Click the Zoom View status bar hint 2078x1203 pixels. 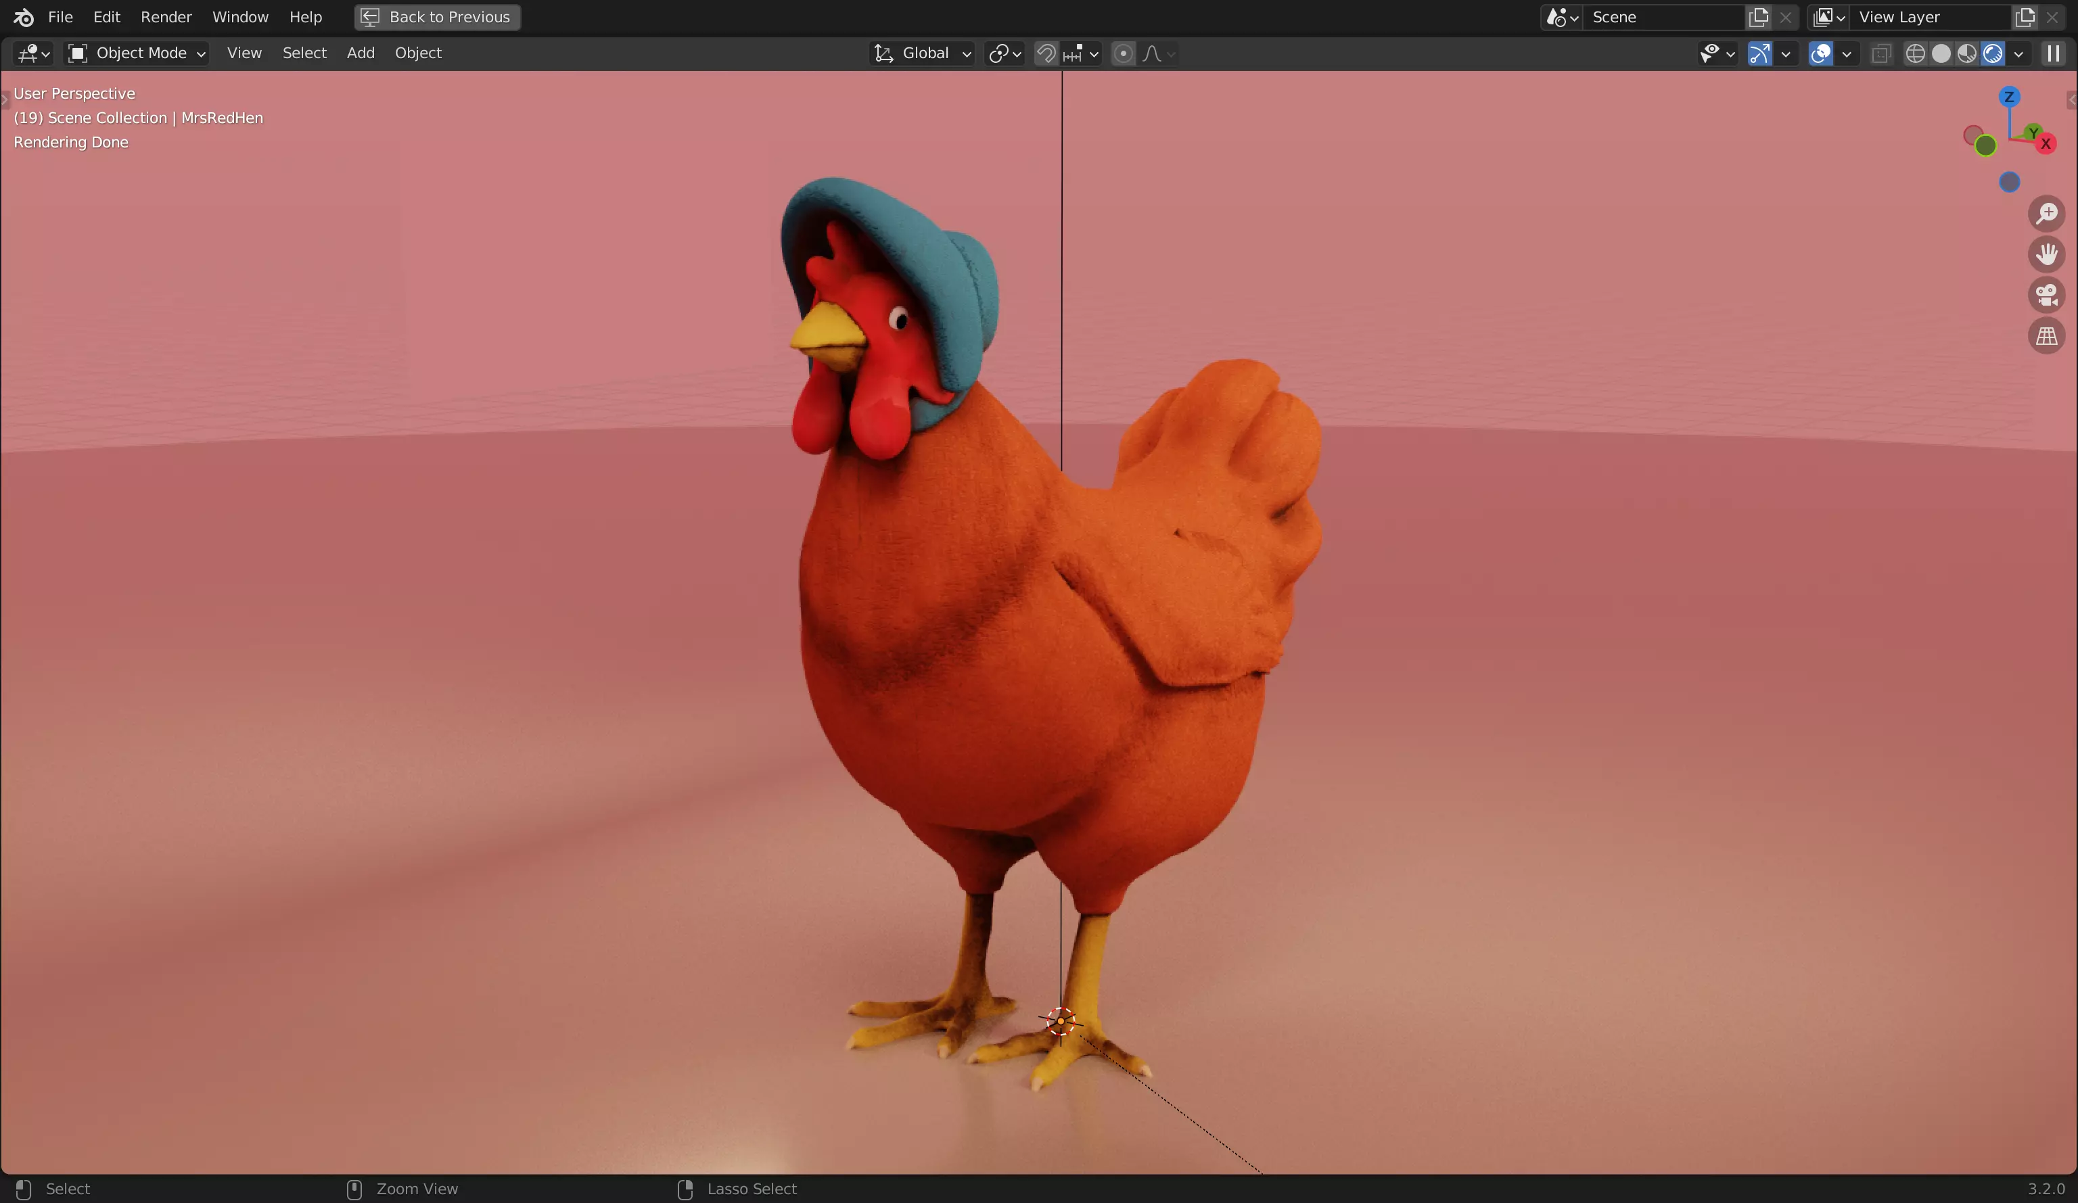pos(417,1189)
